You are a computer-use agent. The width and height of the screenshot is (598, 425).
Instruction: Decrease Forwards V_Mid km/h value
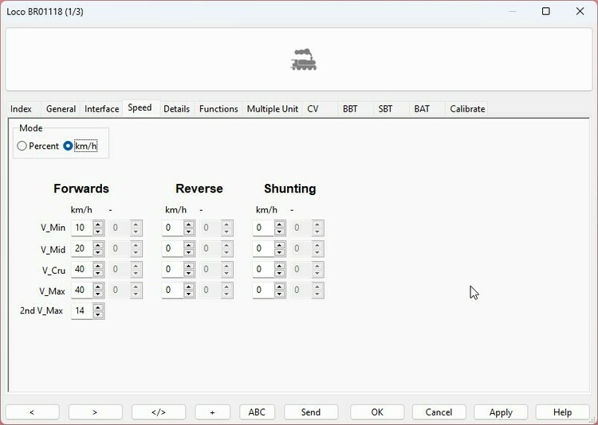pyautogui.click(x=98, y=252)
